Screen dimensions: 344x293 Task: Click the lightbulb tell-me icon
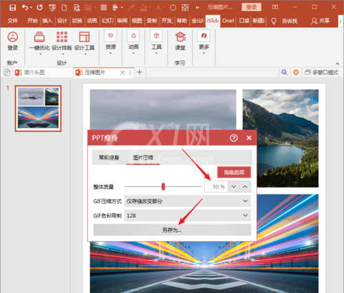pyautogui.click(x=273, y=21)
